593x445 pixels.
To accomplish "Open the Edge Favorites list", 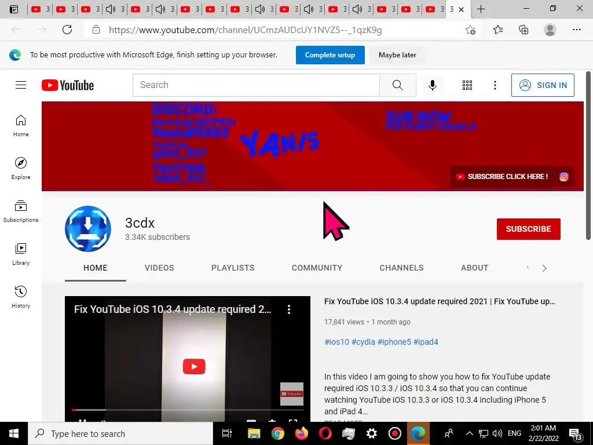I will click(497, 30).
